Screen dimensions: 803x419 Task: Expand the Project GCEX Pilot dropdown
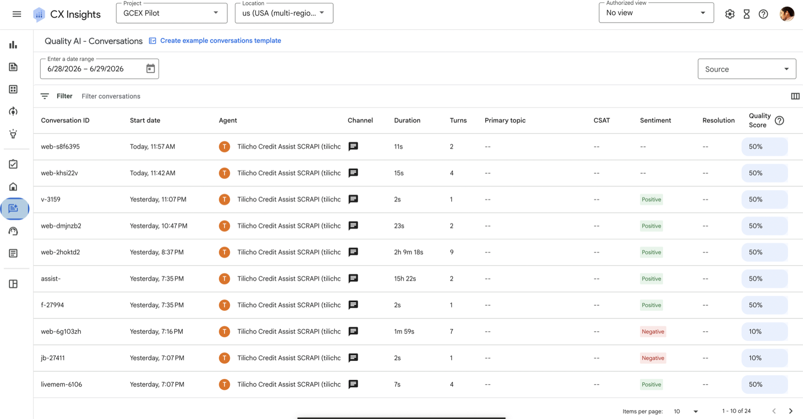(172, 13)
